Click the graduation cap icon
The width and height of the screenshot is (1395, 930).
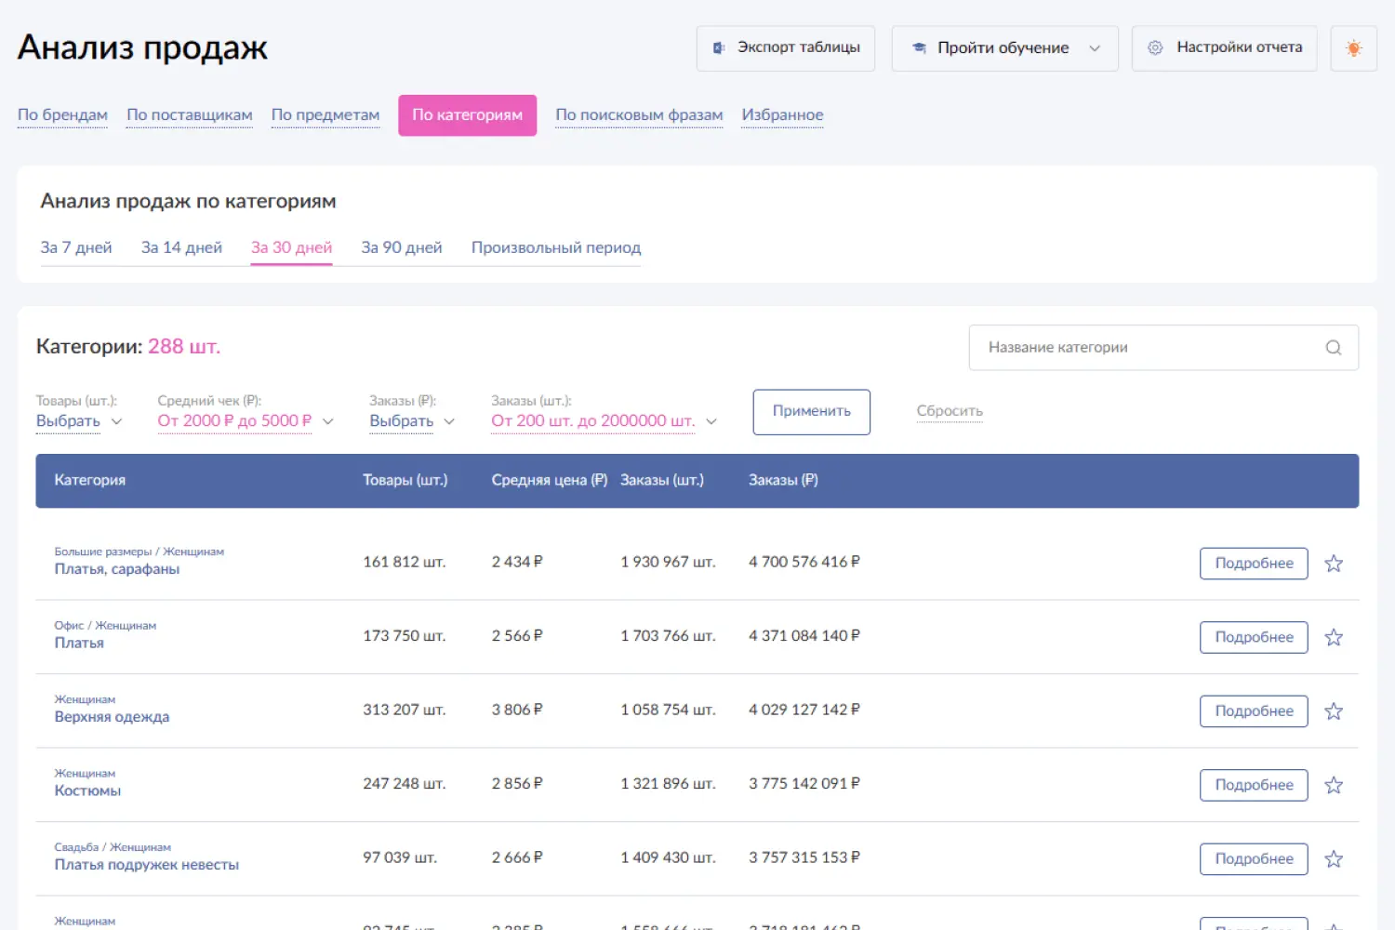(919, 47)
